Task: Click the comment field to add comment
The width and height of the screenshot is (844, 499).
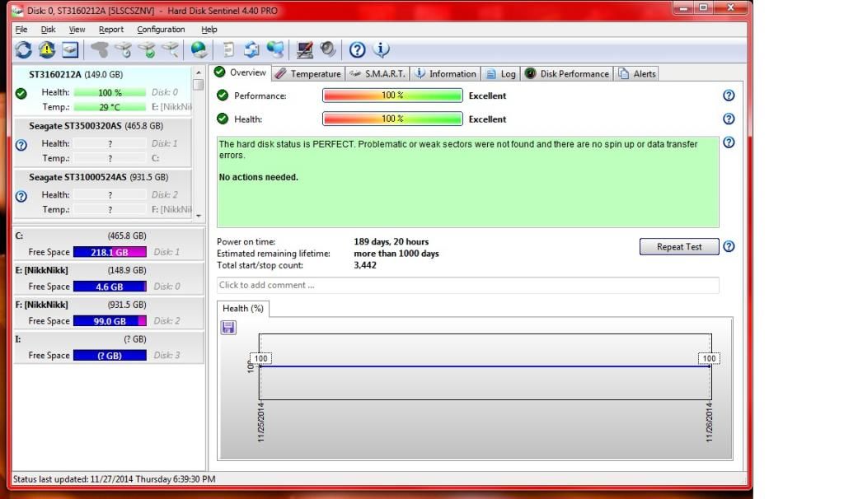Action: click(x=468, y=285)
